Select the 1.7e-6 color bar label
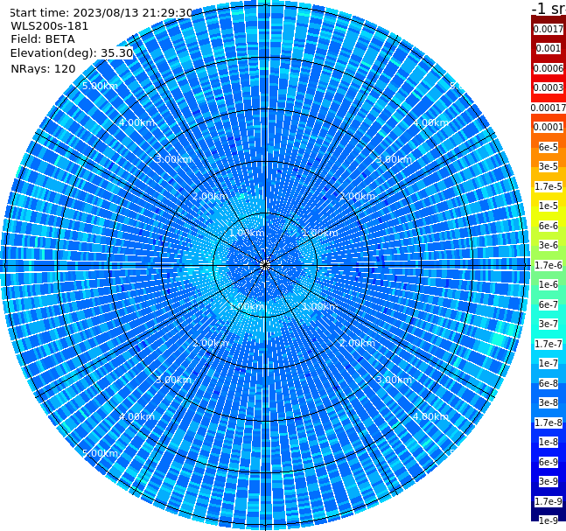The image size is (566, 531). pos(549,265)
